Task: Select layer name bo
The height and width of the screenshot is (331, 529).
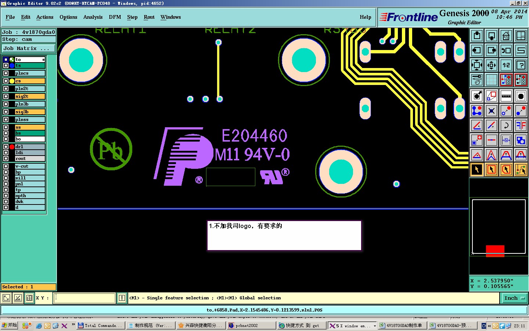Action: coord(30,139)
